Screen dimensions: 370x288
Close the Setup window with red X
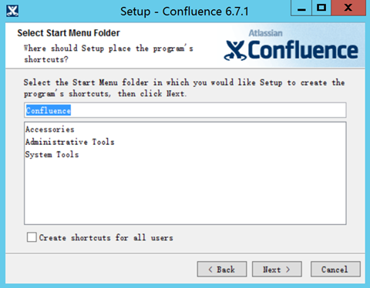click(x=348, y=8)
